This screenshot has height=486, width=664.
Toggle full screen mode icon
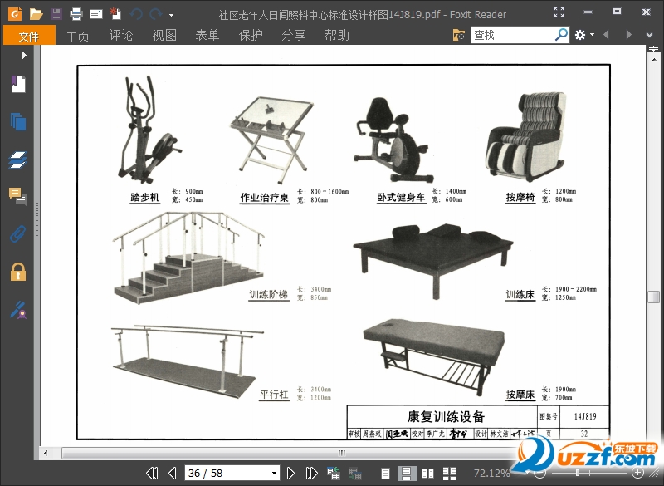tap(559, 12)
